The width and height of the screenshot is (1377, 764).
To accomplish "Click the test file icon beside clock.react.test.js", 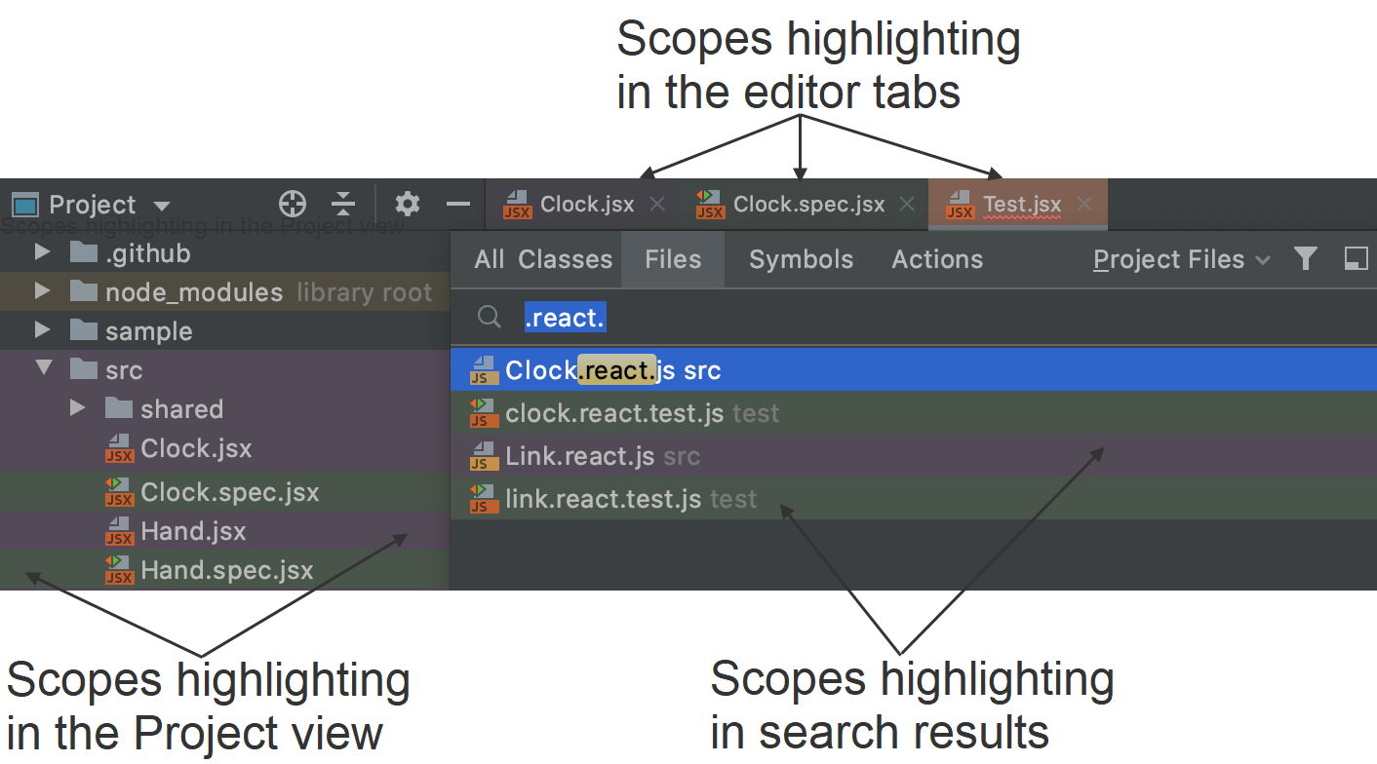I will (482, 412).
